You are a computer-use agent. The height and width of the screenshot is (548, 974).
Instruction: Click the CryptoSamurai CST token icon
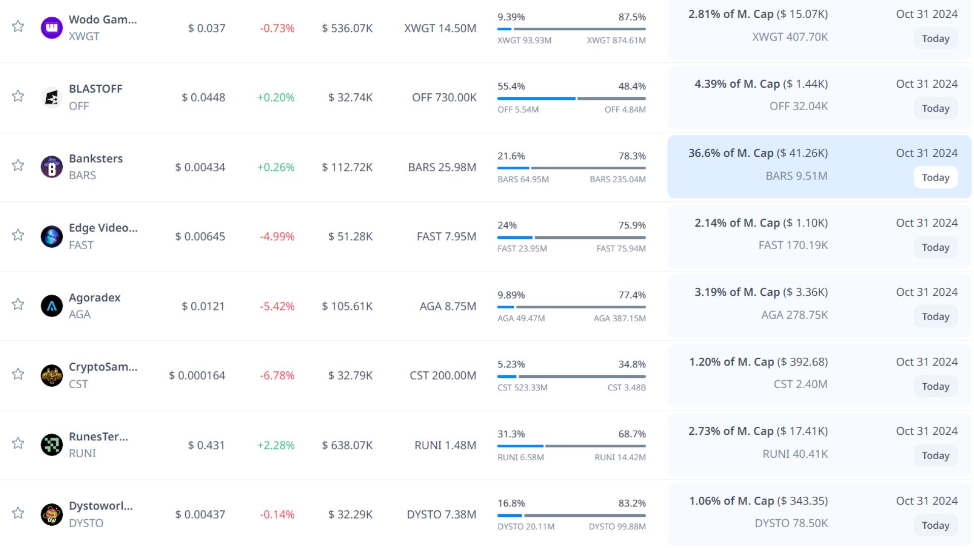(x=52, y=375)
